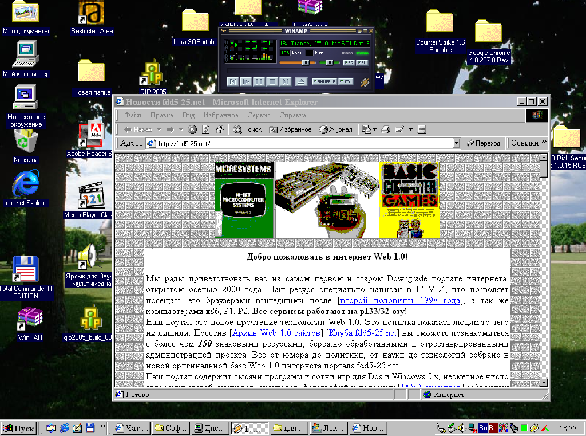Expand the address bar dropdown
The height and width of the screenshot is (436, 586).
[x=456, y=143]
